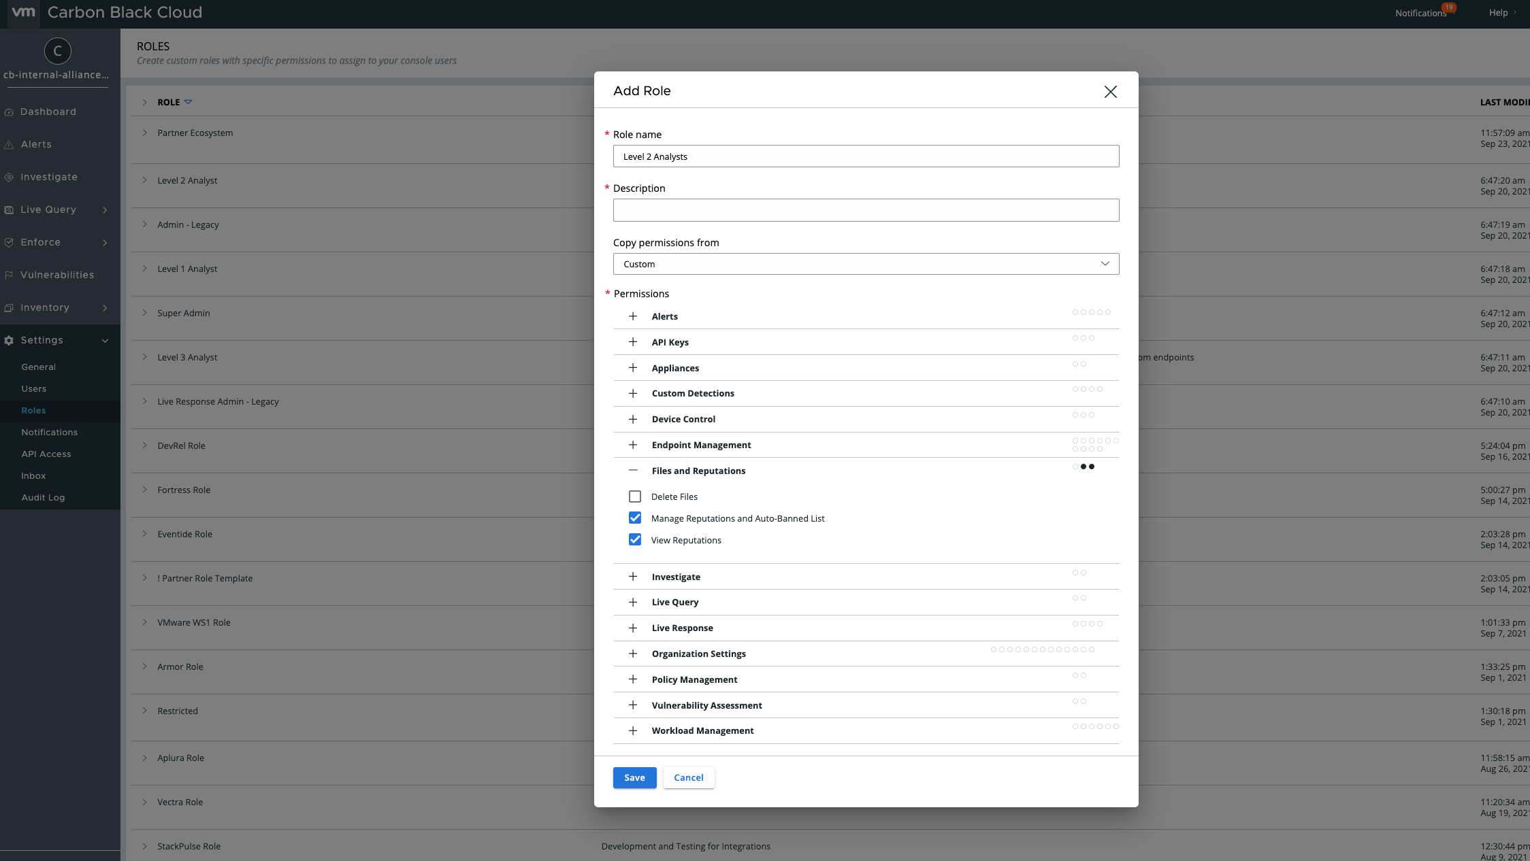
Task: Expand Endpoint Management plus icon
Action: [633, 445]
